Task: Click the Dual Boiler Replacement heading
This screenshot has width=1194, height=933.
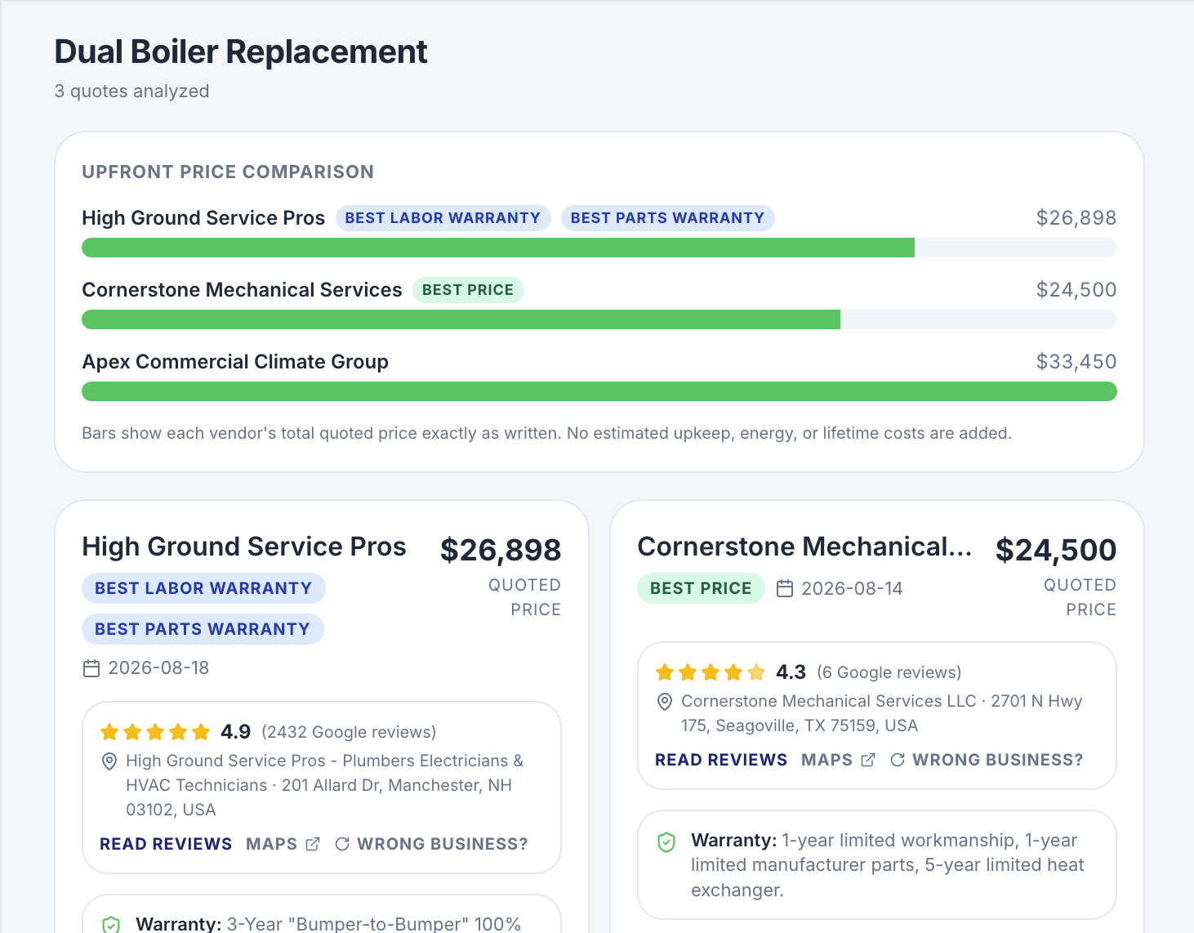Action: (x=241, y=51)
